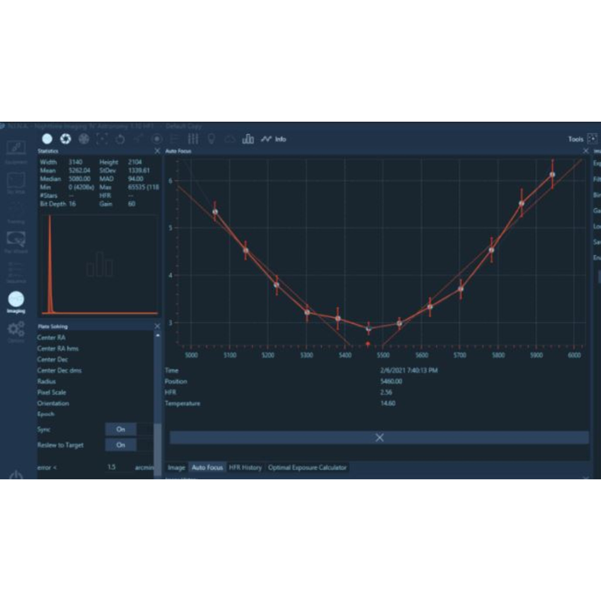601x601 pixels.
Task: Click the Statistics bar-chart toolbar icon
Action: click(x=248, y=139)
